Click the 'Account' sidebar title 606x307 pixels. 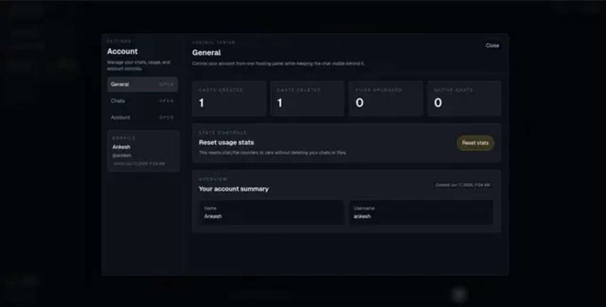122,51
